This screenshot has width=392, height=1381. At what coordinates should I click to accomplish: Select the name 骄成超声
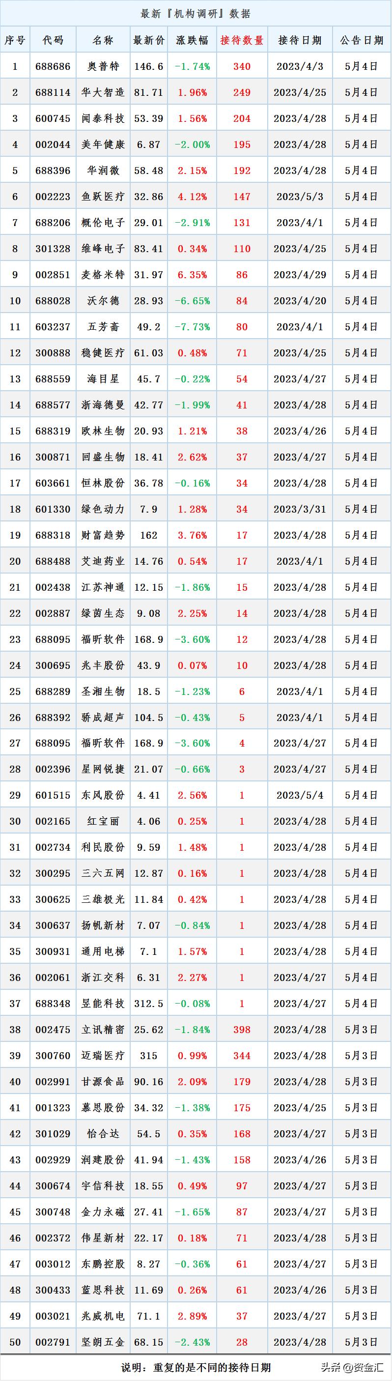(103, 718)
